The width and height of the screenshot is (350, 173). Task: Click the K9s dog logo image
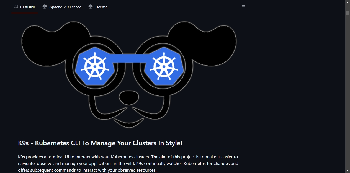[129, 75]
